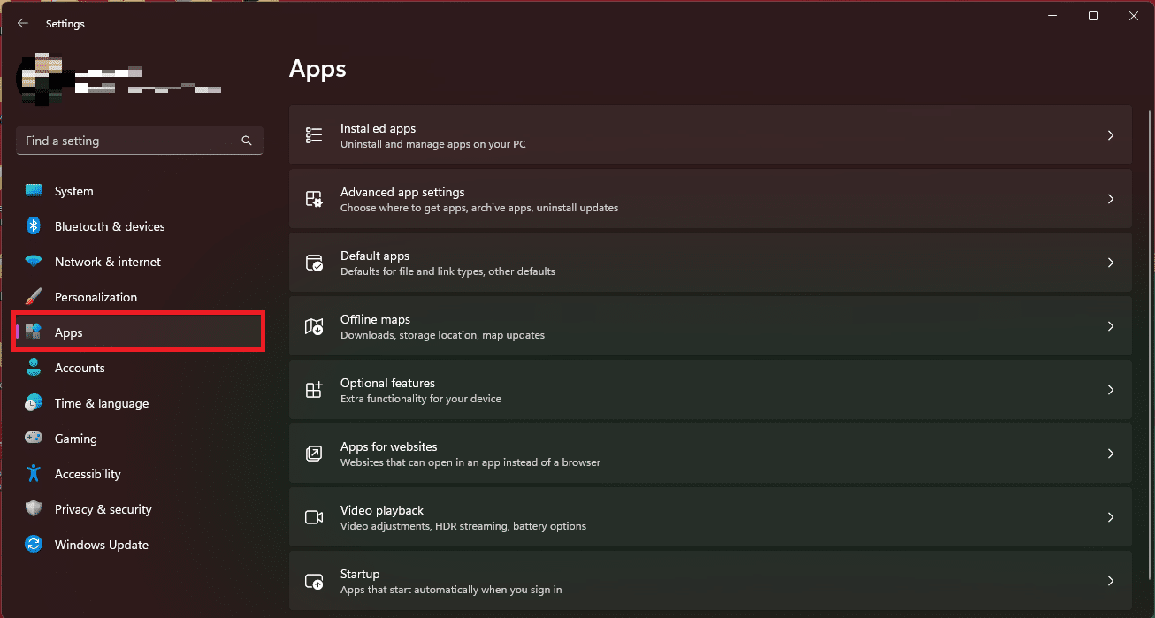Viewport: 1155px width, 618px height.
Task: Expand Installed apps via its chevron
Action: tap(1111, 135)
